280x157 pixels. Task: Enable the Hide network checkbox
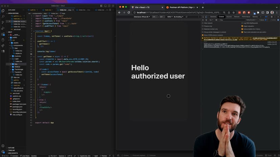203,23
